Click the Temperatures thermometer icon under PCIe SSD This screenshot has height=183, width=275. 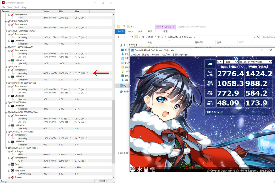(12, 70)
